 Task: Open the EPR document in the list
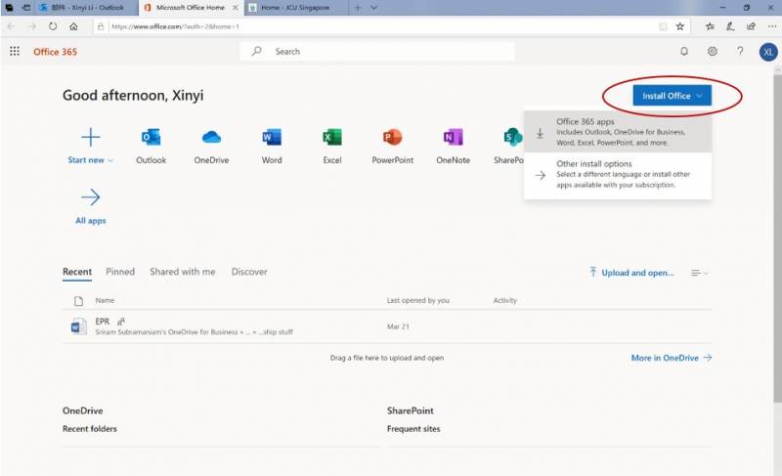pyautogui.click(x=103, y=321)
